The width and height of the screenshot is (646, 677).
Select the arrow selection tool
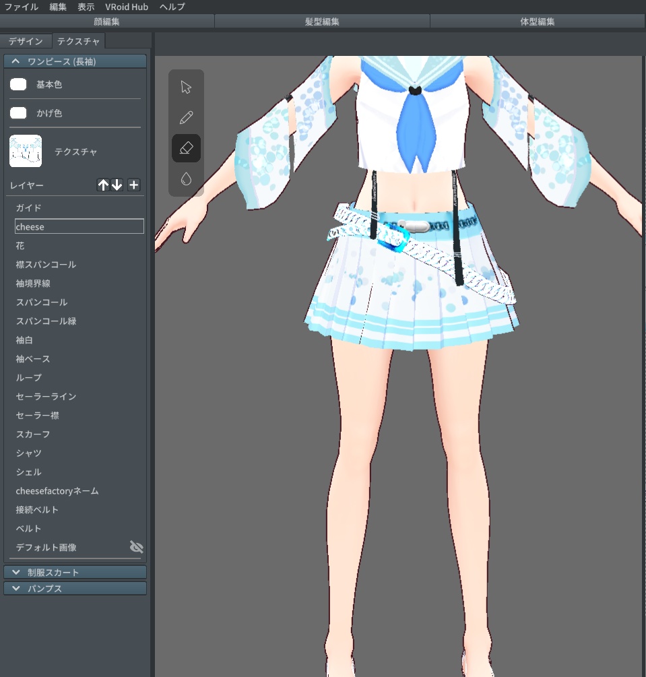coord(186,86)
